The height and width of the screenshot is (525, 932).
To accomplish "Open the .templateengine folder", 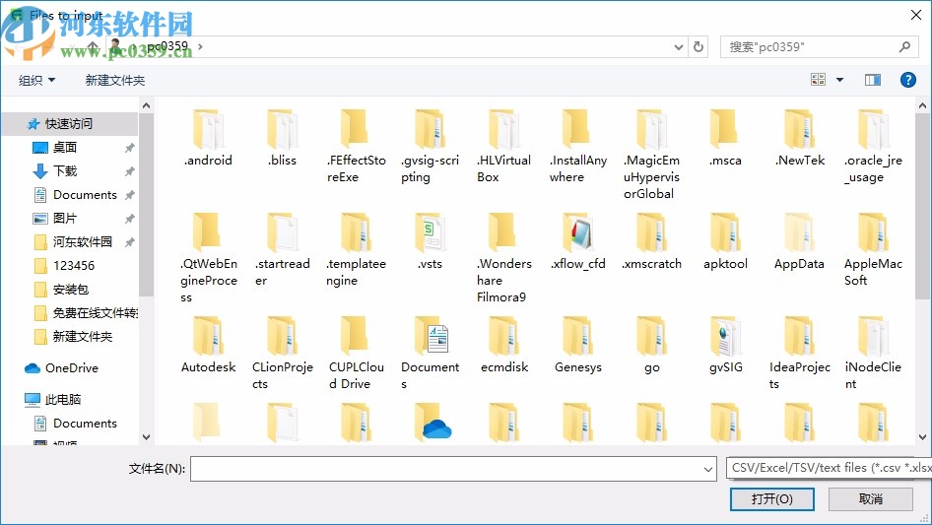I will [x=356, y=250].
